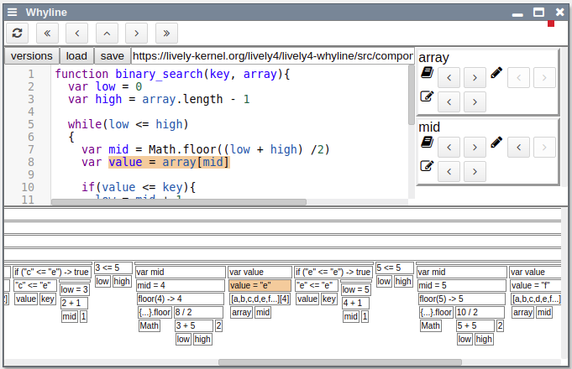This screenshot has height=369, width=572.
Task: Select the "3 <= 5" trace node
Action: click(113, 268)
